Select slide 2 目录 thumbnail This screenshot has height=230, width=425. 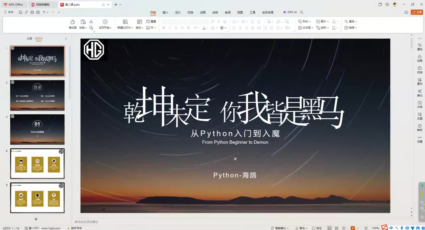(38, 95)
